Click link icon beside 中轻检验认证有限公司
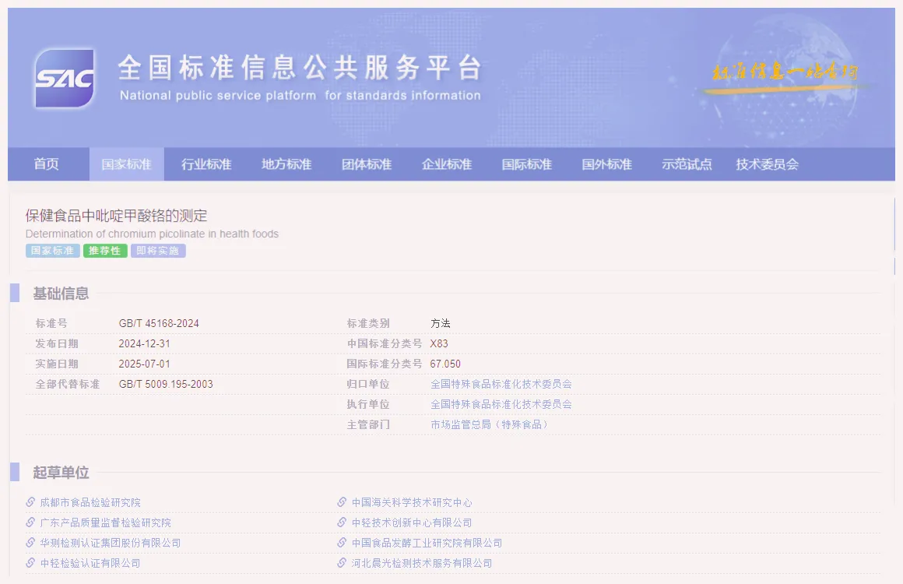This screenshot has width=903, height=584. point(30,563)
